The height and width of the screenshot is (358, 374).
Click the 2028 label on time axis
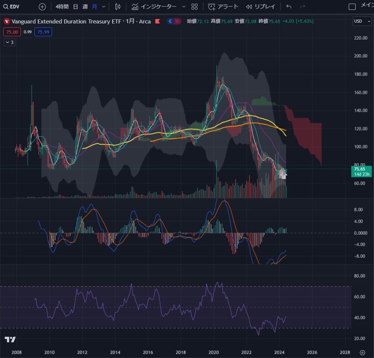point(345,352)
